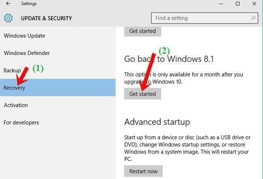This screenshot has width=263, height=179.
Task: Select Windows Defender in the sidebar
Action: [27, 53]
